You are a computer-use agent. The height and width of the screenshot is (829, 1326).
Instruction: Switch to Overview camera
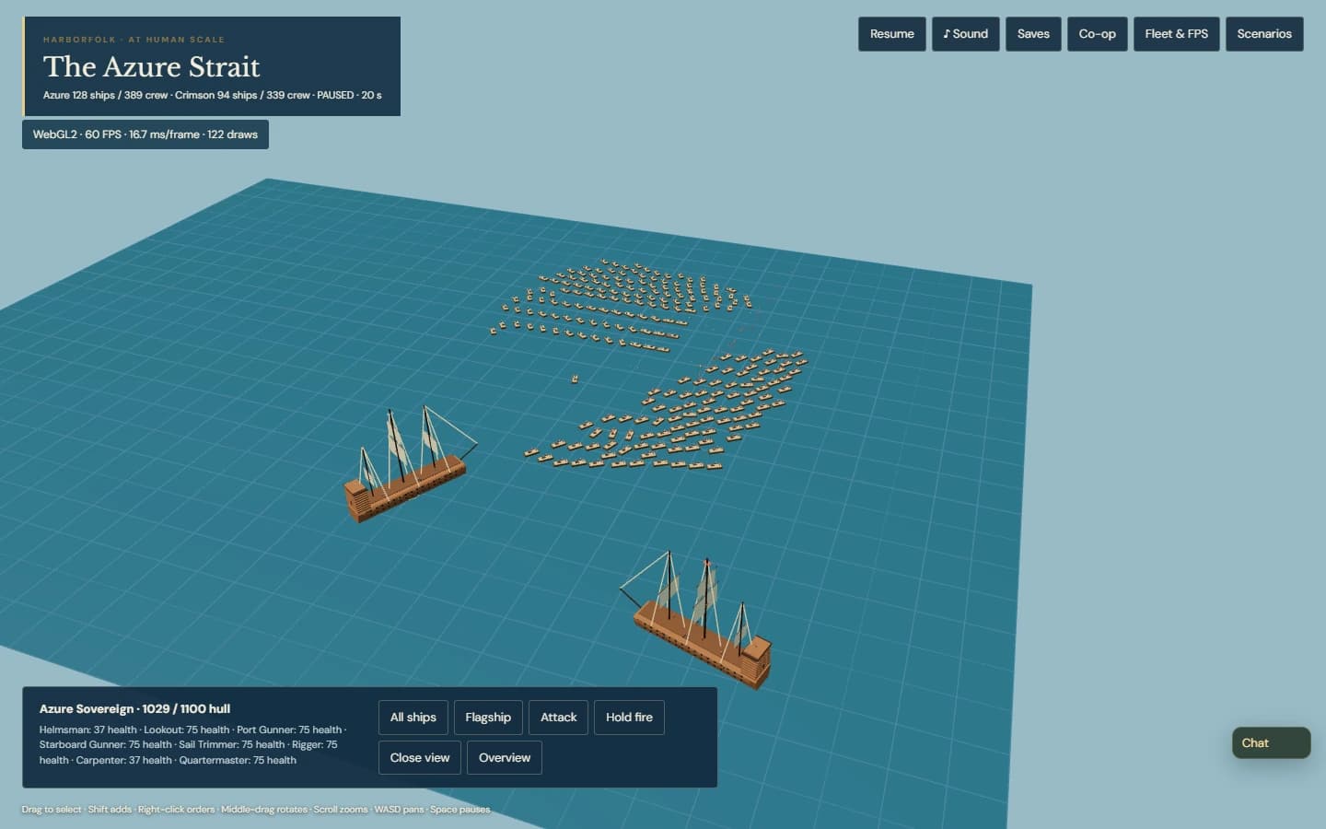point(505,758)
